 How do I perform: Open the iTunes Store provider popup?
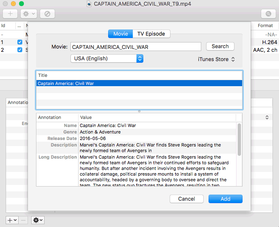[216, 59]
